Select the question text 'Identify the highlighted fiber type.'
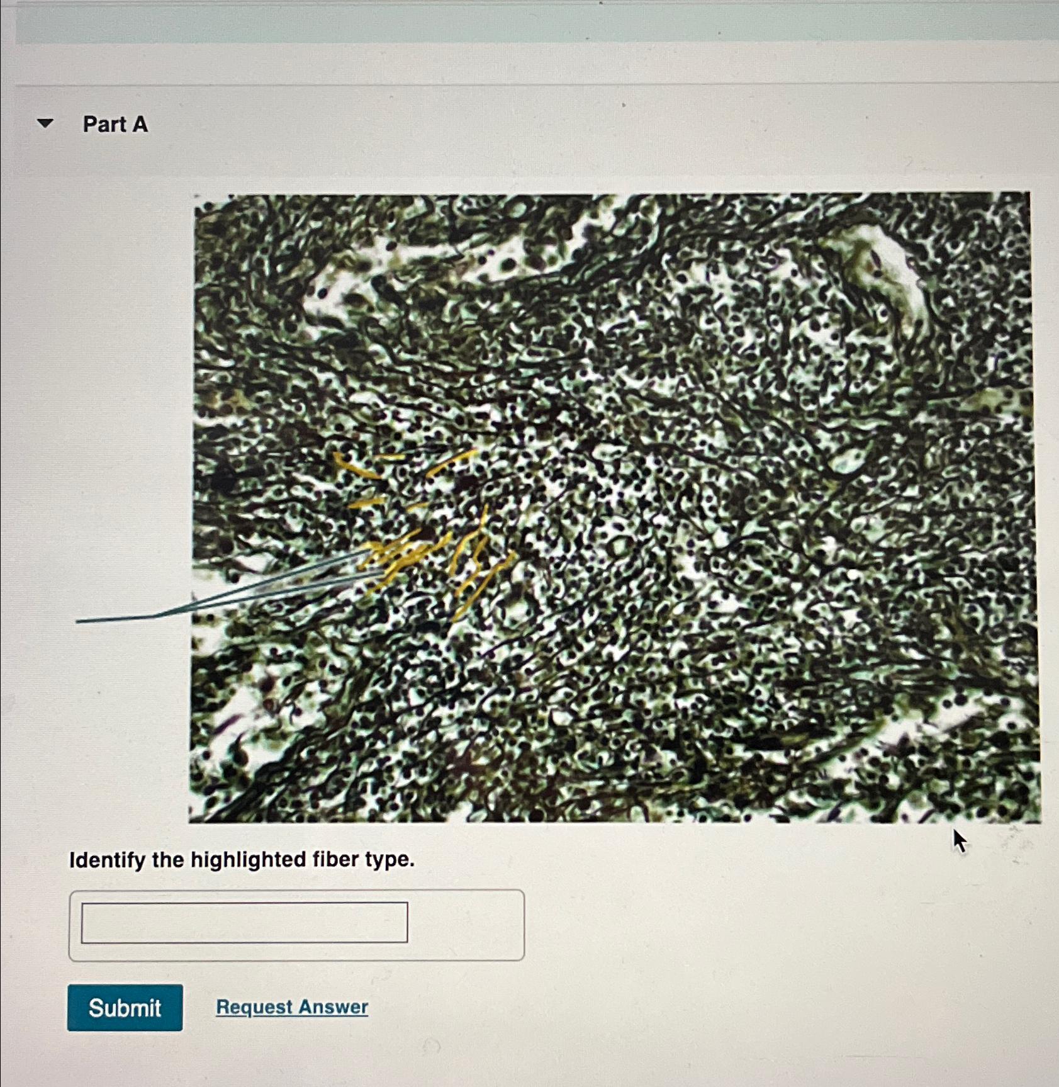Viewport: 1059px width, 1087px height. coord(242,860)
